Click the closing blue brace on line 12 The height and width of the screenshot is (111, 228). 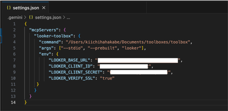tap(35, 90)
